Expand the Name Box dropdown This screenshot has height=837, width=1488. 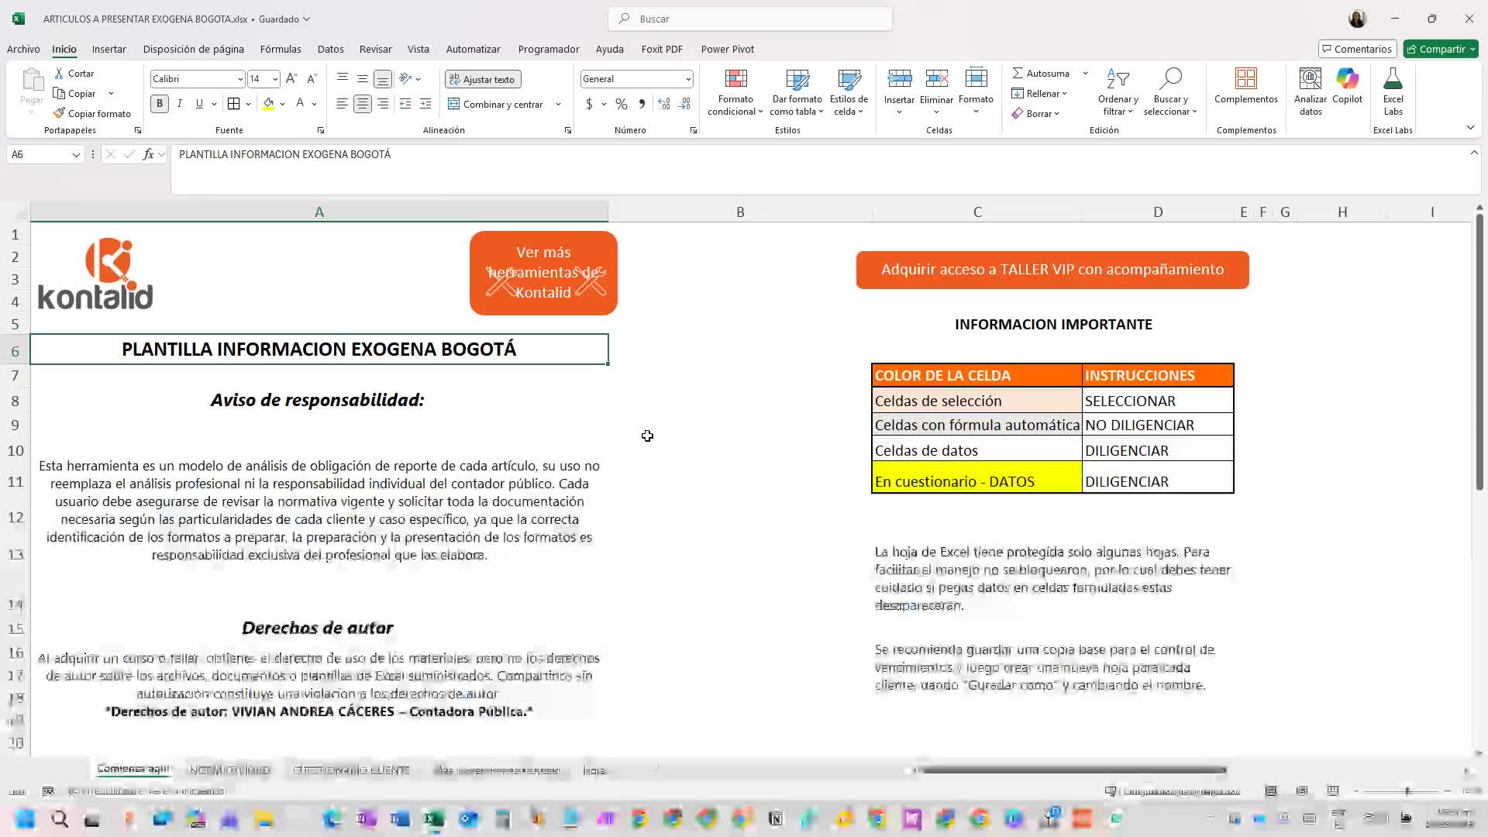(76, 154)
